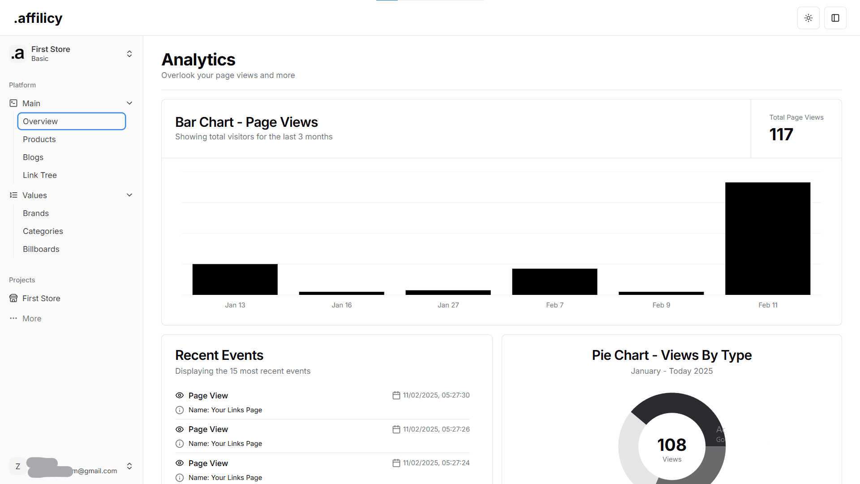Screen dimensions: 860x484
Task: Collapse the Main section chevron
Action: (129, 103)
